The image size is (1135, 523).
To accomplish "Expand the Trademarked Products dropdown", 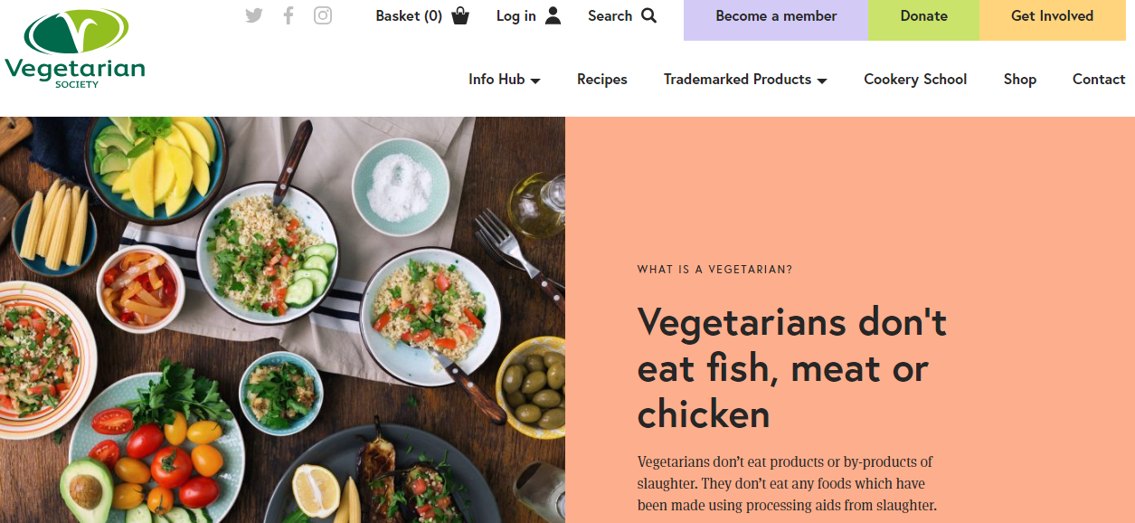I will [x=738, y=80].
